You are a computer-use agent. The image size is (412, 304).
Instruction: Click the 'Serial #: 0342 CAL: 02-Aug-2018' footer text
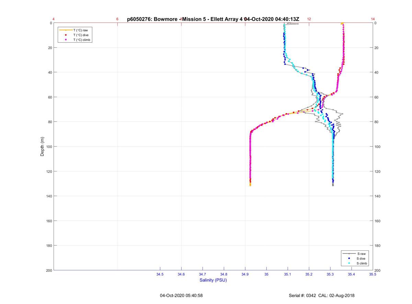click(322, 295)
